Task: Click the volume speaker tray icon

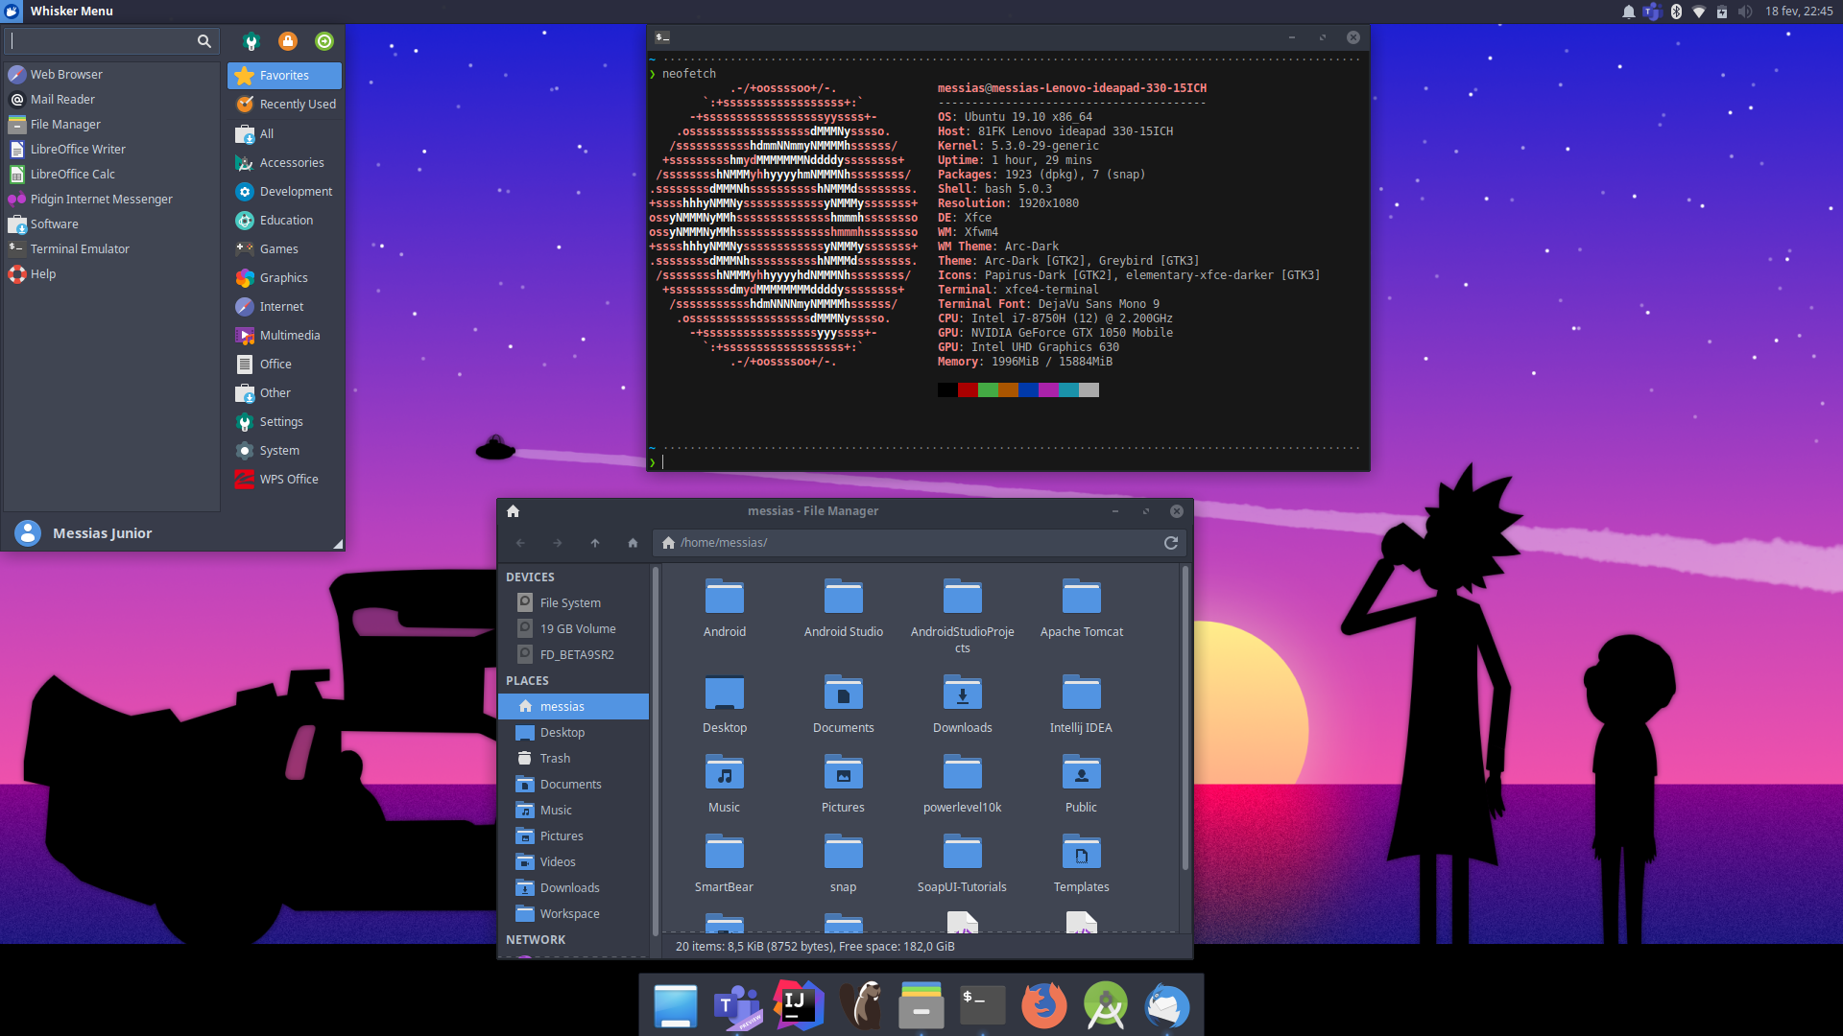Action: click(x=1745, y=12)
